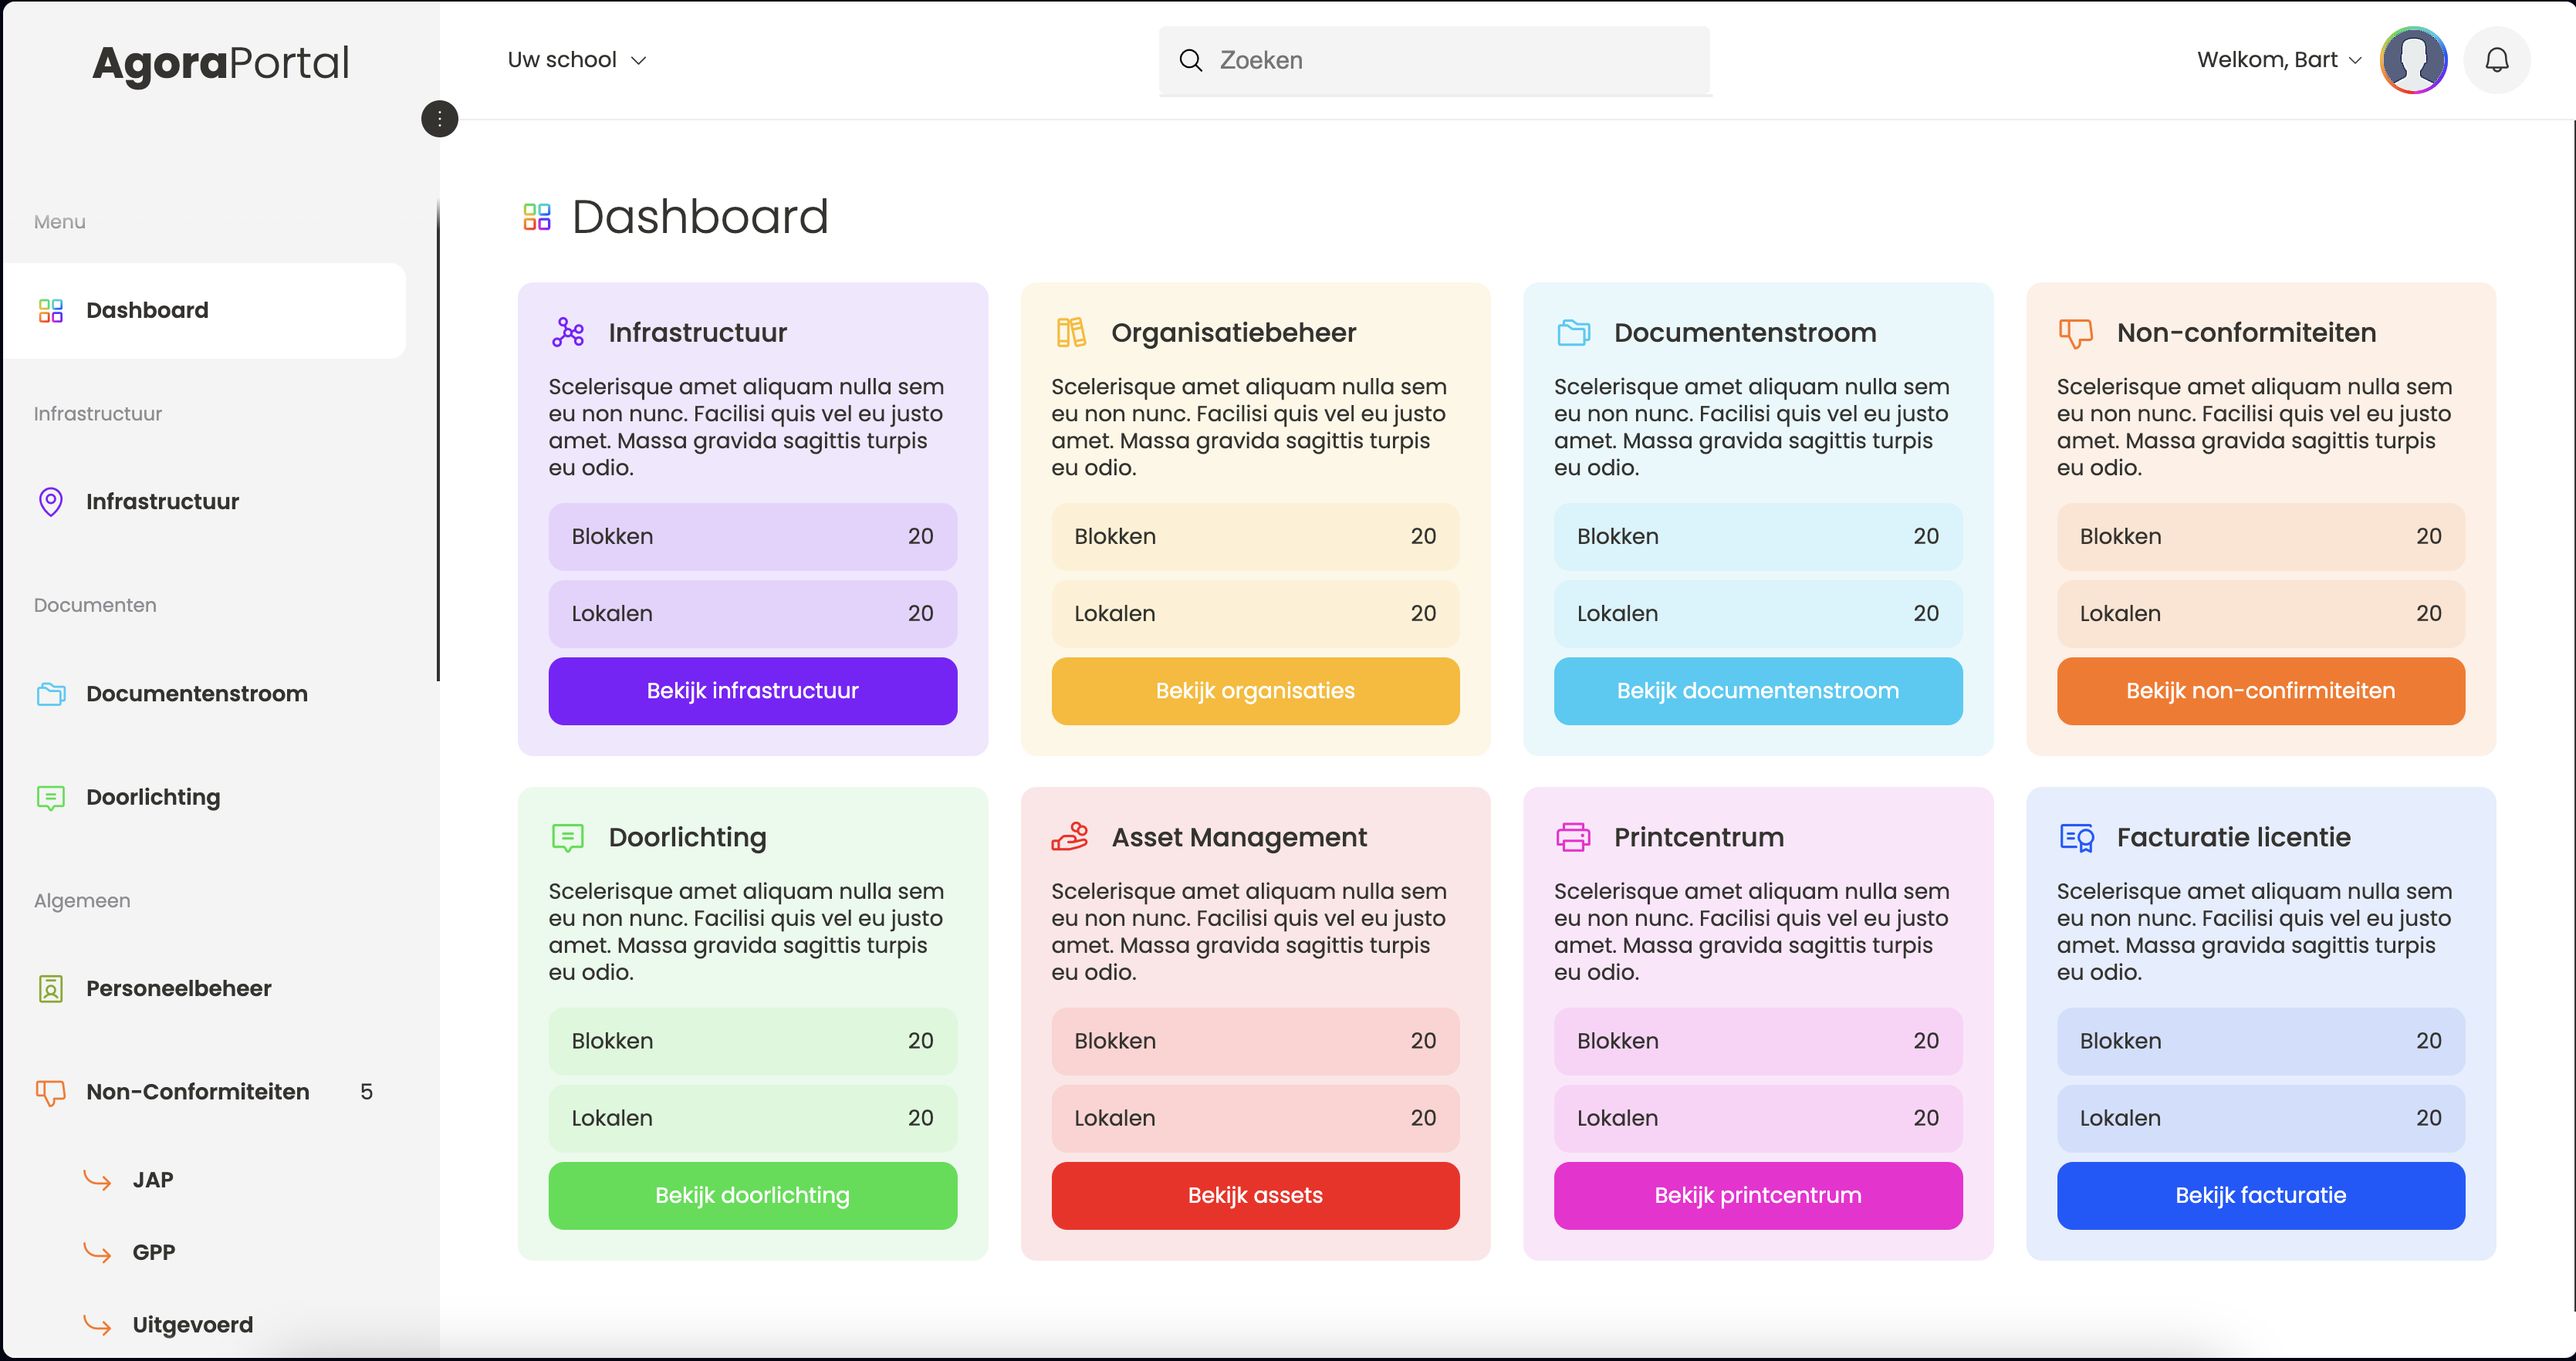Click the Infrastructuur card network icon
2576x1361 pixels.
568,332
